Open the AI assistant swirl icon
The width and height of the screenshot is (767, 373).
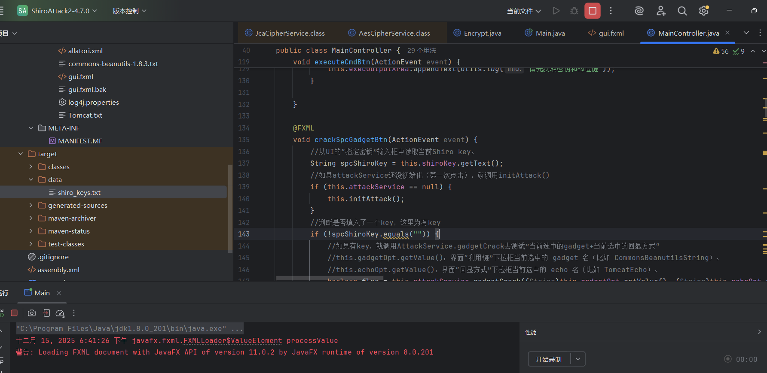pos(639,11)
